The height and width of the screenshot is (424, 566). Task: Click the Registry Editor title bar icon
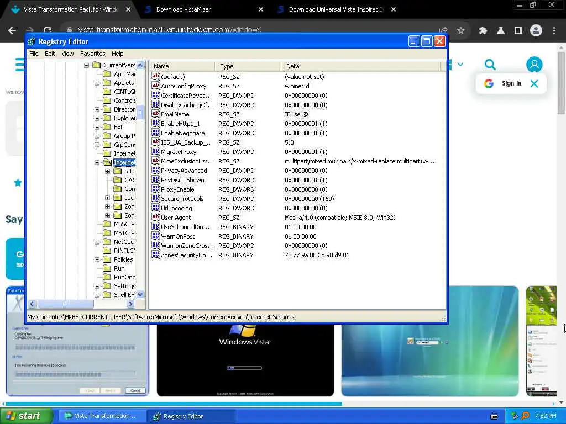tap(32, 41)
